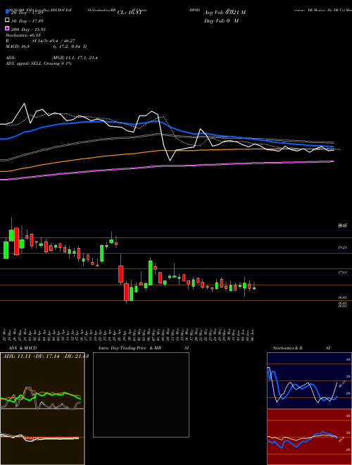Click the 'Intra Day Trading Price & MRSI' title
352x465 pixels.
pos(144,348)
